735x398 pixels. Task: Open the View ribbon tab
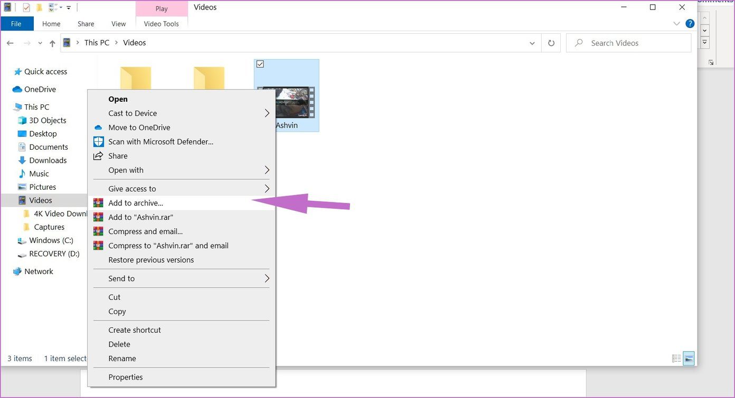[x=119, y=24]
